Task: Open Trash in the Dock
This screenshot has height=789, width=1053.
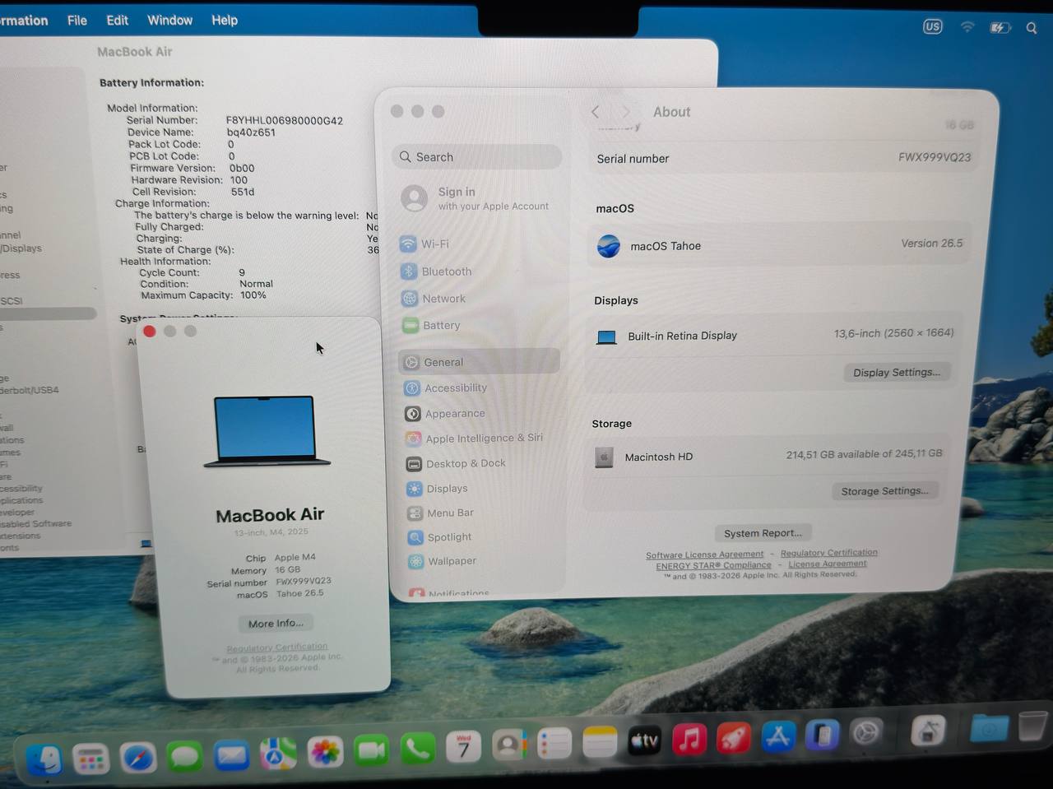Action: tap(1032, 726)
